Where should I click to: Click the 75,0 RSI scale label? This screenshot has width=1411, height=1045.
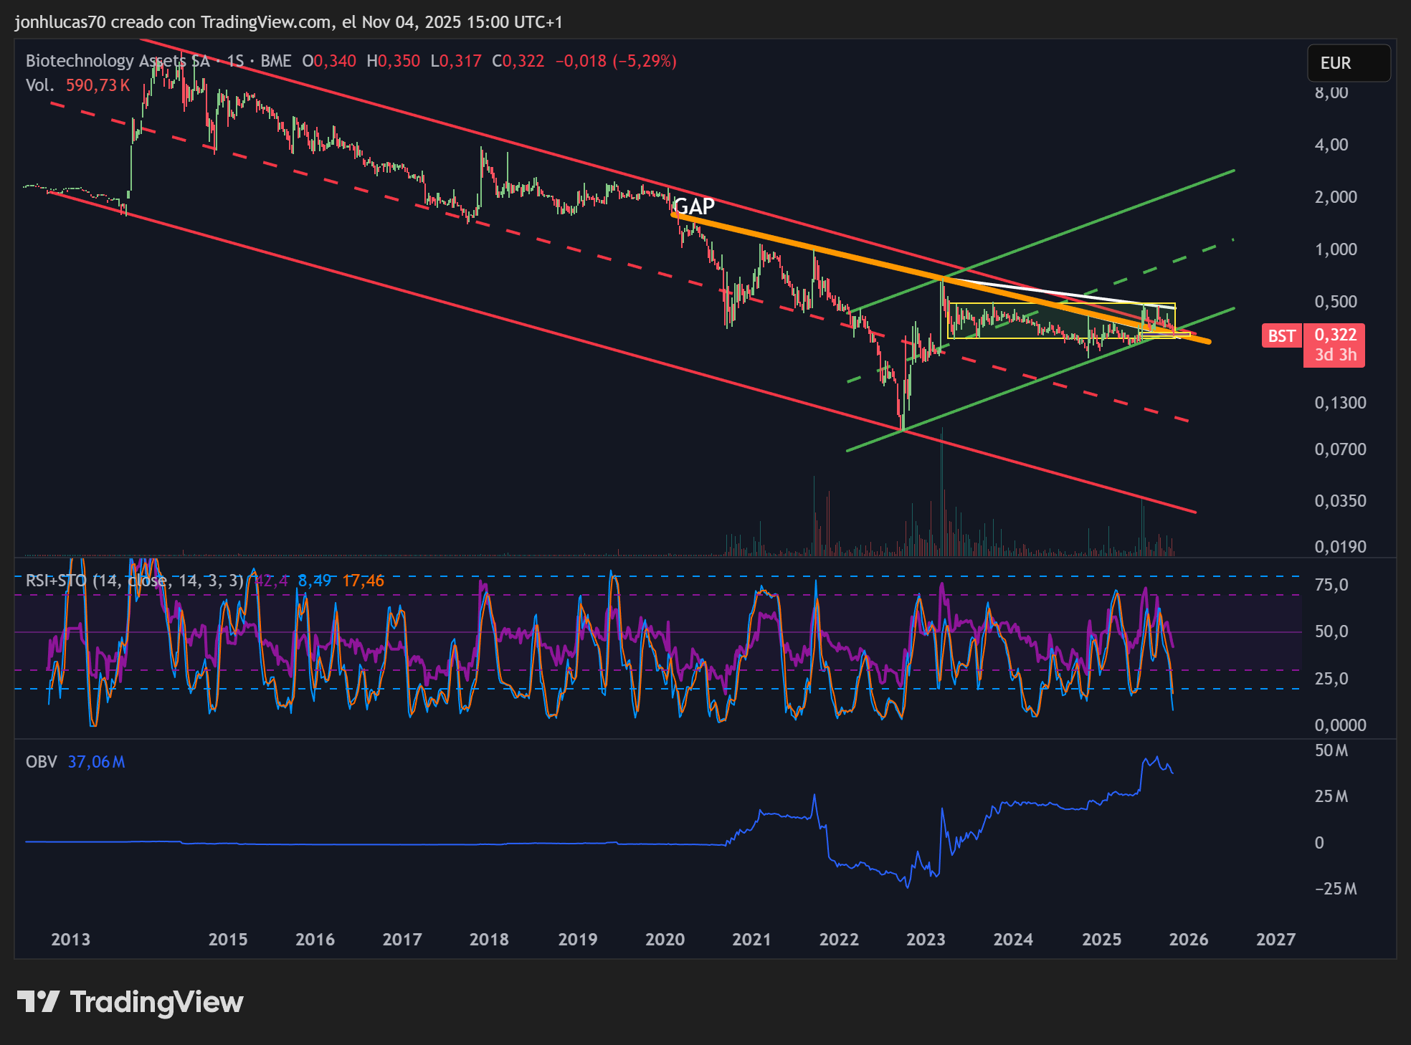point(1331,585)
